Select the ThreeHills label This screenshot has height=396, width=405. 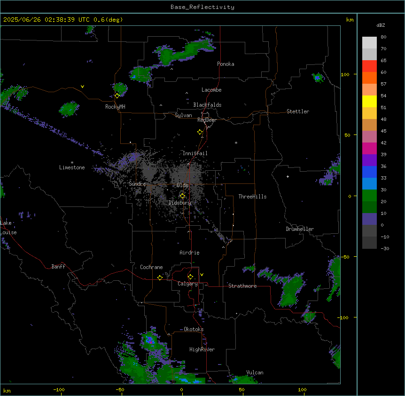click(252, 197)
